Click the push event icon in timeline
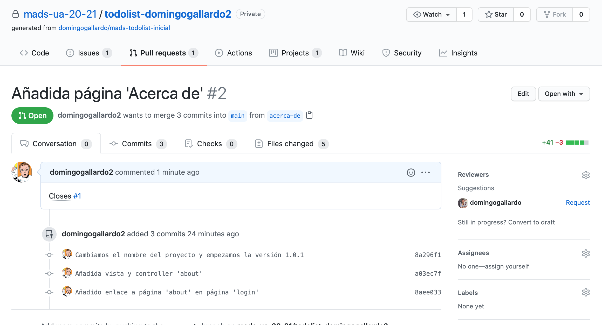 pyautogui.click(x=49, y=234)
